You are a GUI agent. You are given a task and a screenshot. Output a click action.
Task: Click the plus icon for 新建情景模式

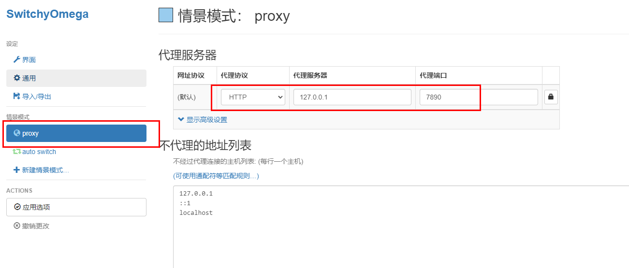pyautogui.click(x=17, y=170)
